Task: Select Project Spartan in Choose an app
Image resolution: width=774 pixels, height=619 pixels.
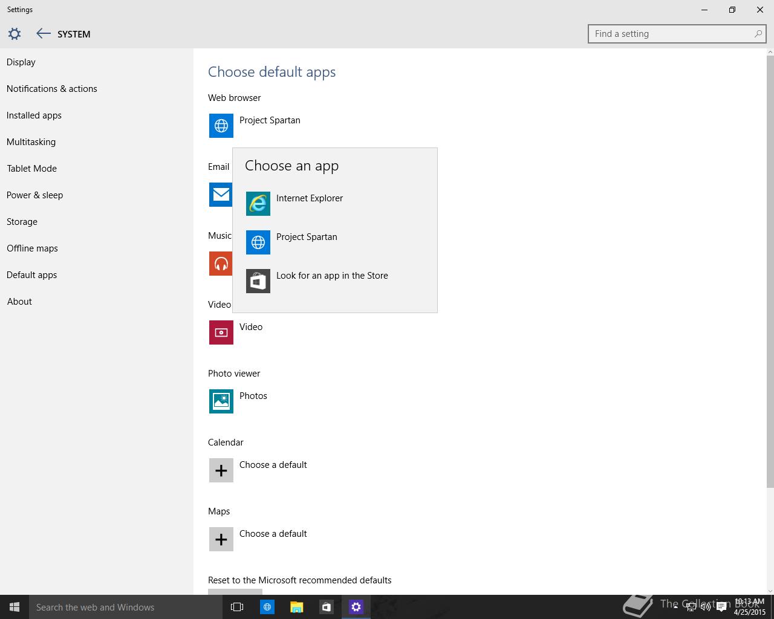Action: tap(307, 237)
